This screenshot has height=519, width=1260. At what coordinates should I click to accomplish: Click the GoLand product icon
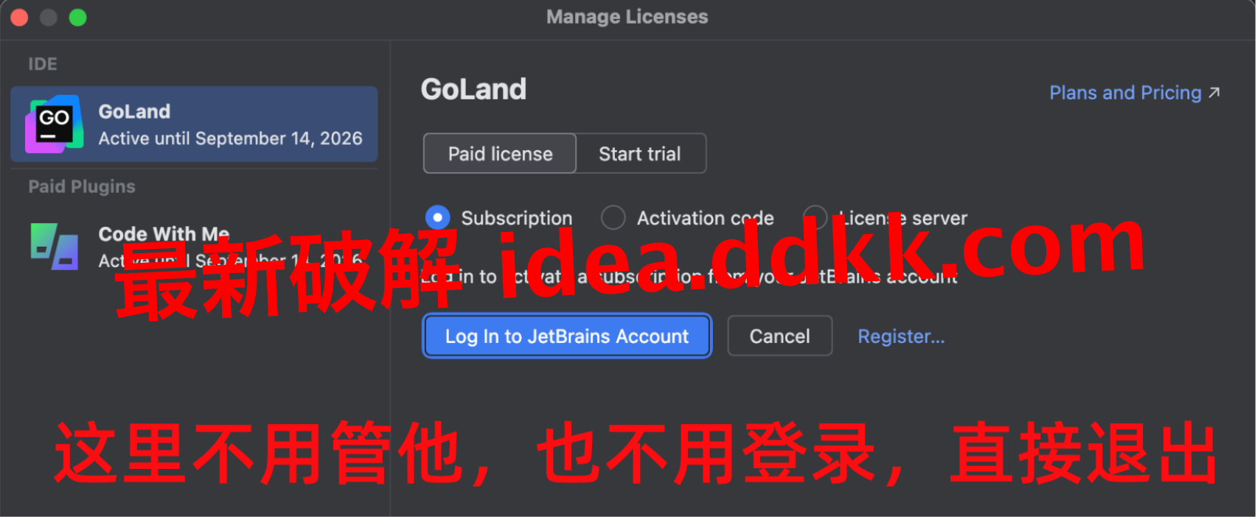click(54, 124)
